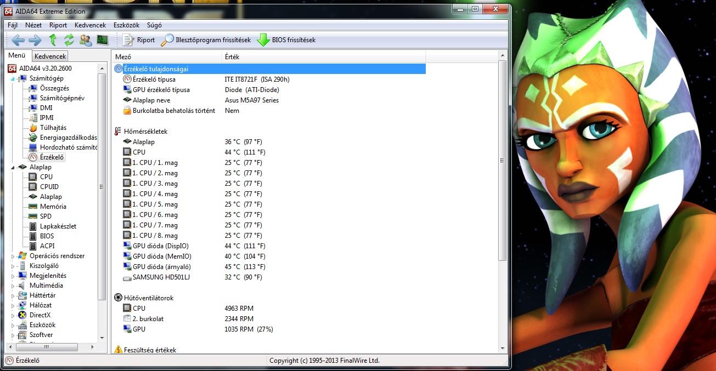Image resolution: width=716 pixels, height=371 pixels.
Task: Collapse the Számítógép tree node
Action: click(x=13, y=78)
